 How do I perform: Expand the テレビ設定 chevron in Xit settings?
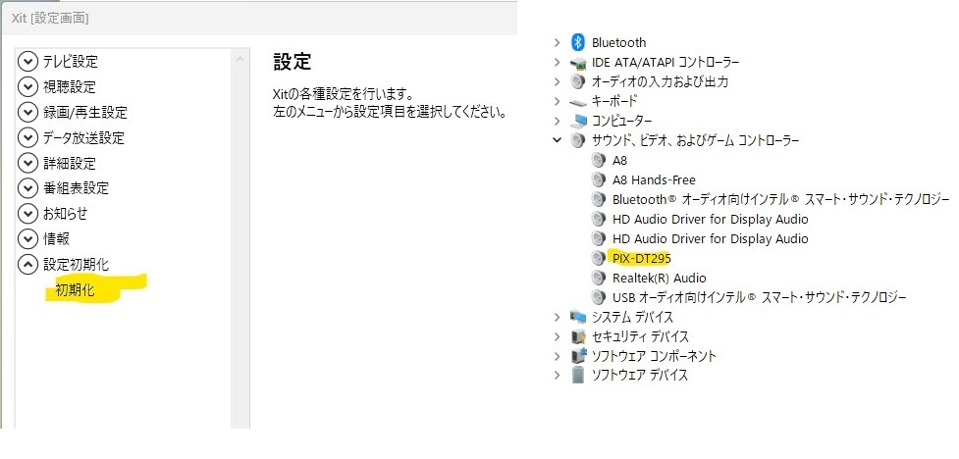pos(28,62)
